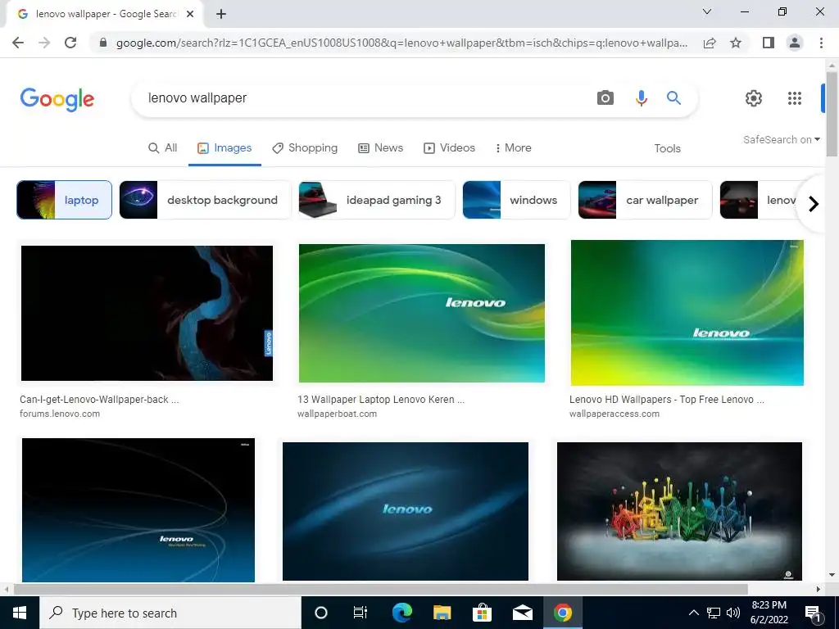The image size is (839, 629).
Task: Open the blue glow Lenovo logo thumbnail
Action: pyautogui.click(x=406, y=511)
